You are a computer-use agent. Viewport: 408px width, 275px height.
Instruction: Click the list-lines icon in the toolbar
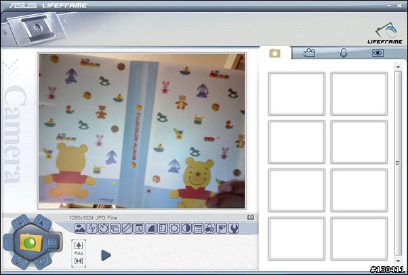click(198, 228)
